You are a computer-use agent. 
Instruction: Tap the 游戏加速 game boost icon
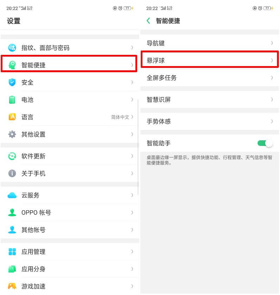click(x=12, y=286)
